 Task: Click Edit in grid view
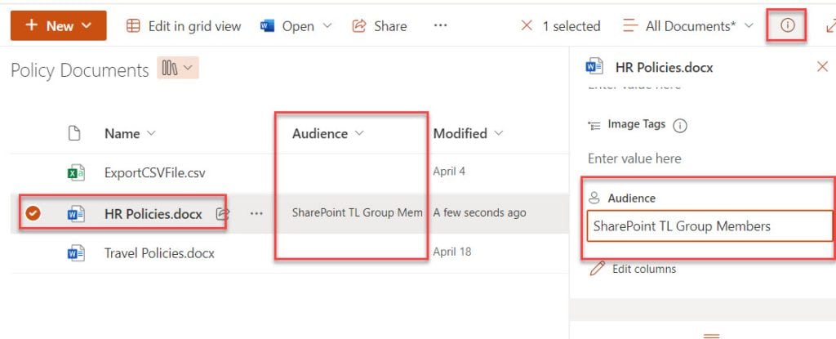[x=184, y=26]
